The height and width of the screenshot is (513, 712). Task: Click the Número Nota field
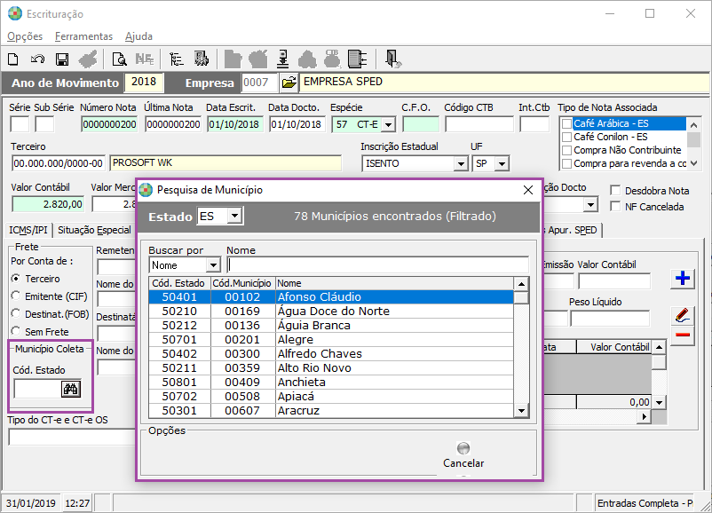click(109, 124)
